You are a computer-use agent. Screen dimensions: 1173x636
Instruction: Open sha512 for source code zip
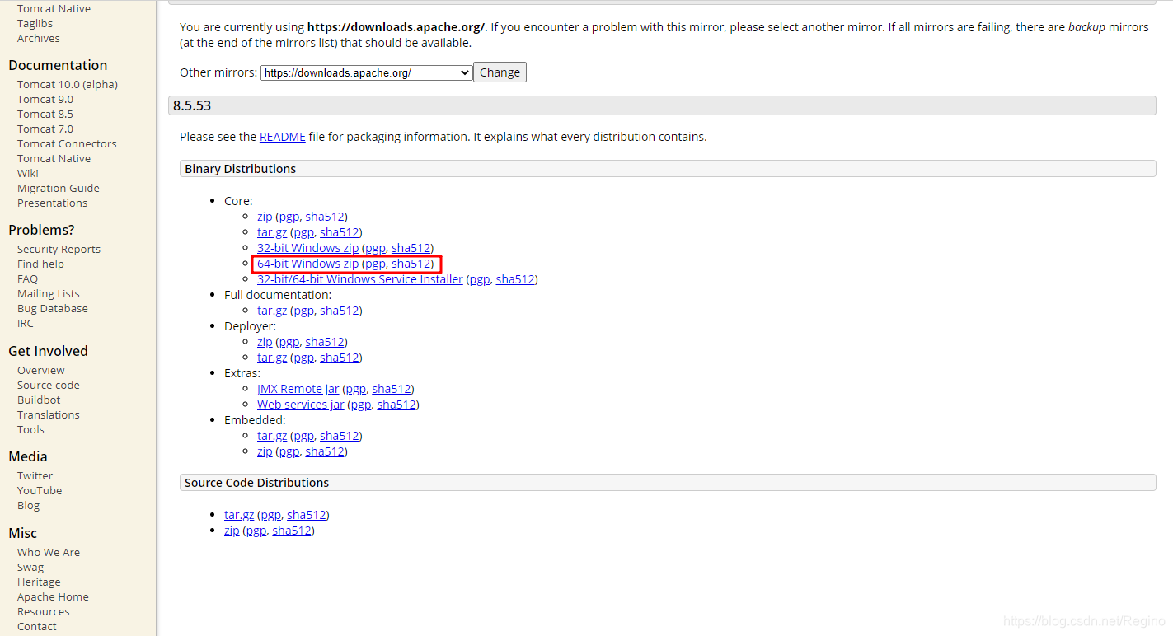pos(292,531)
